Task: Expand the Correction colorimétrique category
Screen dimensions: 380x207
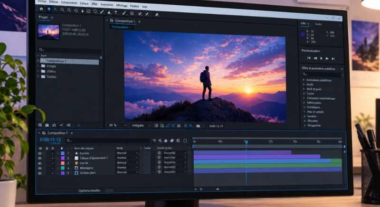Action: (x=304, y=98)
